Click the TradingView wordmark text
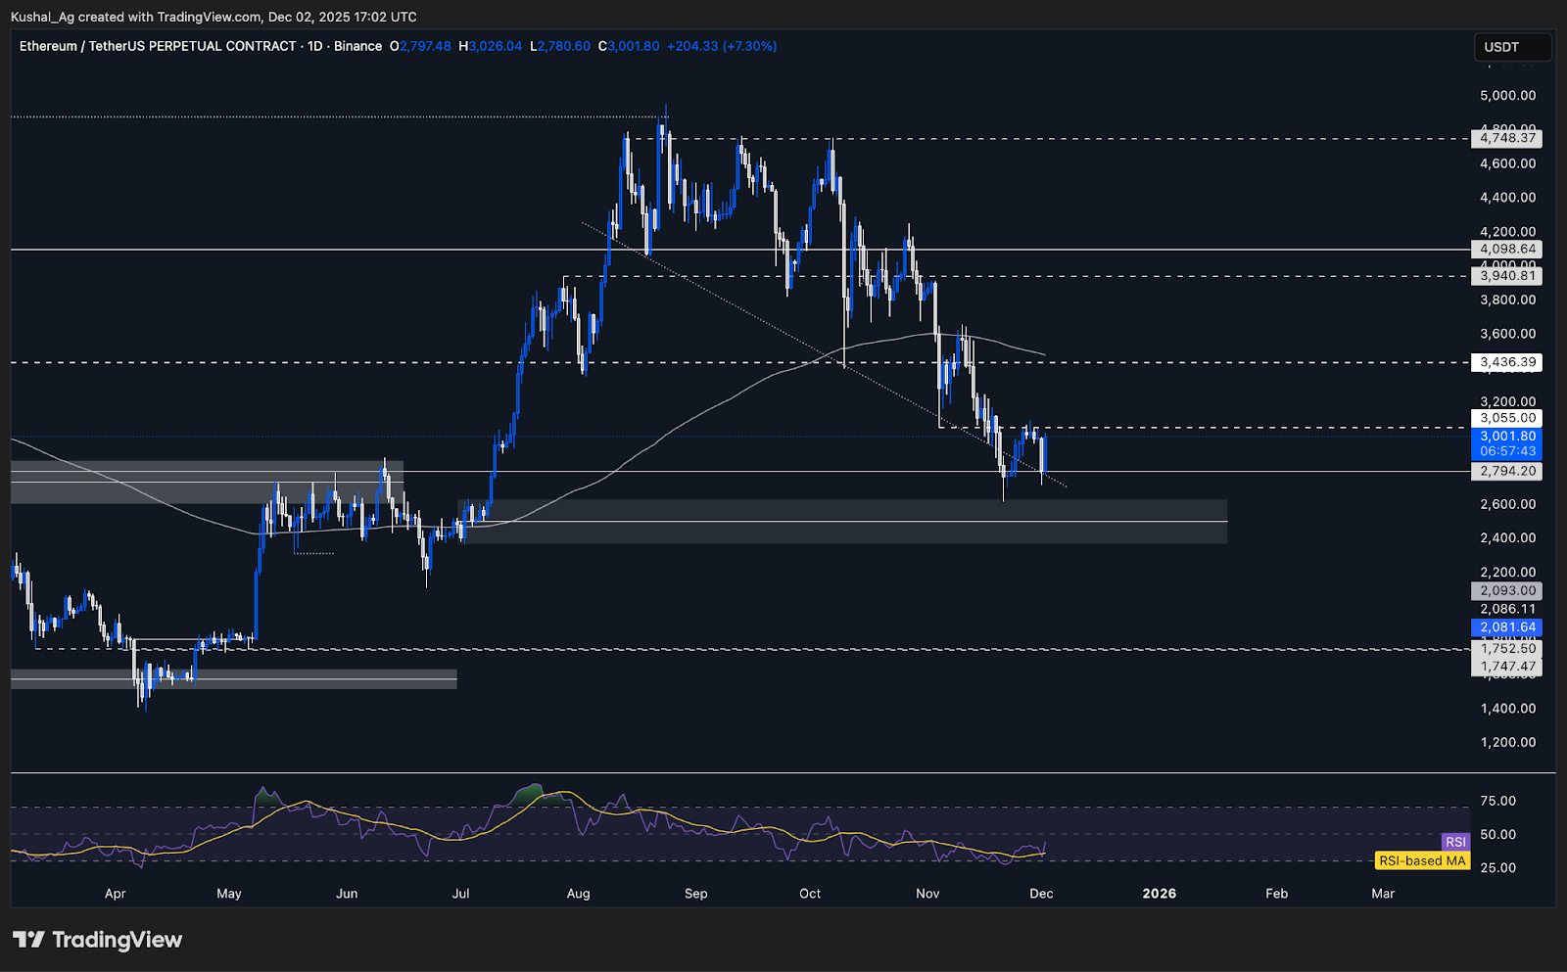Screen dimensions: 1567x972 coord(118,941)
